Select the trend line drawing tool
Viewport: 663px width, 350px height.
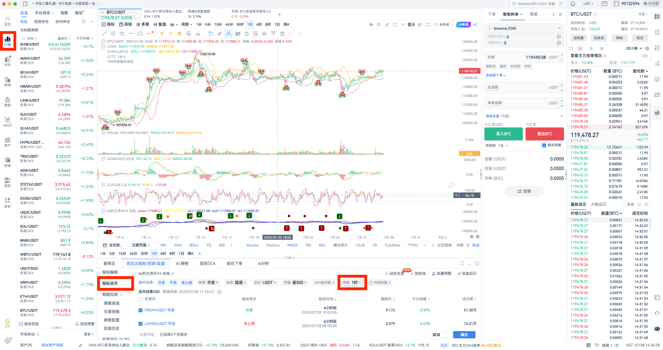coord(104,34)
